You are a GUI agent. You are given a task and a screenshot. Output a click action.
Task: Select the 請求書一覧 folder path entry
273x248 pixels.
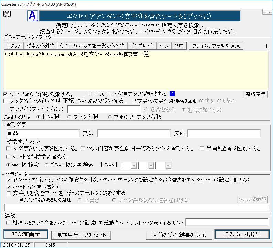(x=77, y=54)
